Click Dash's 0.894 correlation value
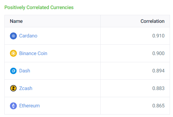 pos(158,71)
